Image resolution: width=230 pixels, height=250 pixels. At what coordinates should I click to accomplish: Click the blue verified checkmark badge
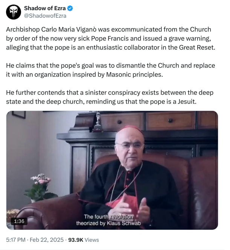coord(69,8)
